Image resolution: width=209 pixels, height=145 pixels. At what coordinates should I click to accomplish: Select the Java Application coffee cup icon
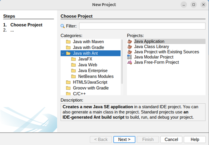(x=130, y=41)
